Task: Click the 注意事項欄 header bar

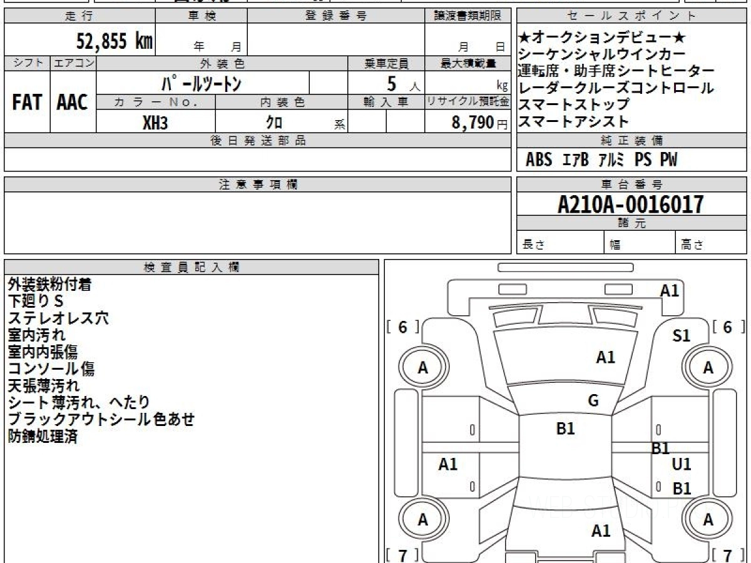Action: coord(258,184)
